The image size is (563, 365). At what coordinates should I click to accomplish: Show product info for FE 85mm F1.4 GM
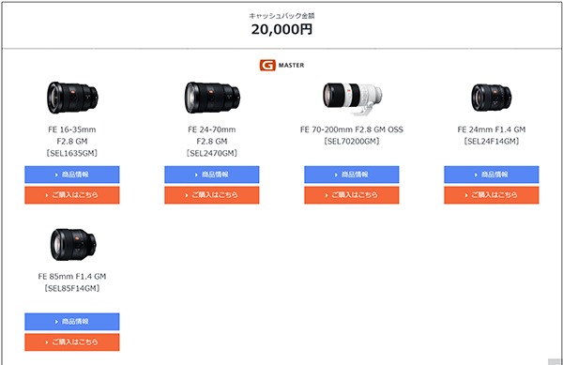pyautogui.click(x=72, y=321)
